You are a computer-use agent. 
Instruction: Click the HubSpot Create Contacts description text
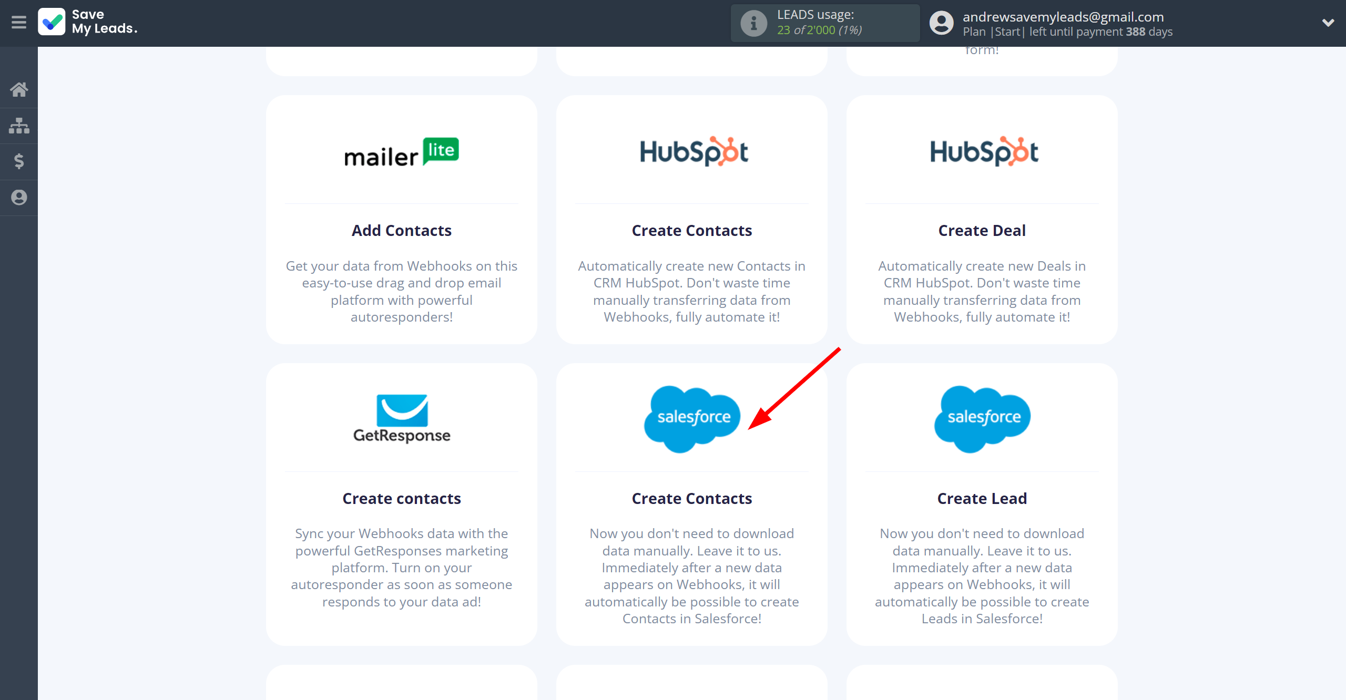coord(692,292)
